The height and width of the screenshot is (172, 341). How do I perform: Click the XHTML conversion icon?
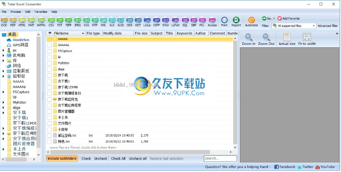(x=41, y=22)
